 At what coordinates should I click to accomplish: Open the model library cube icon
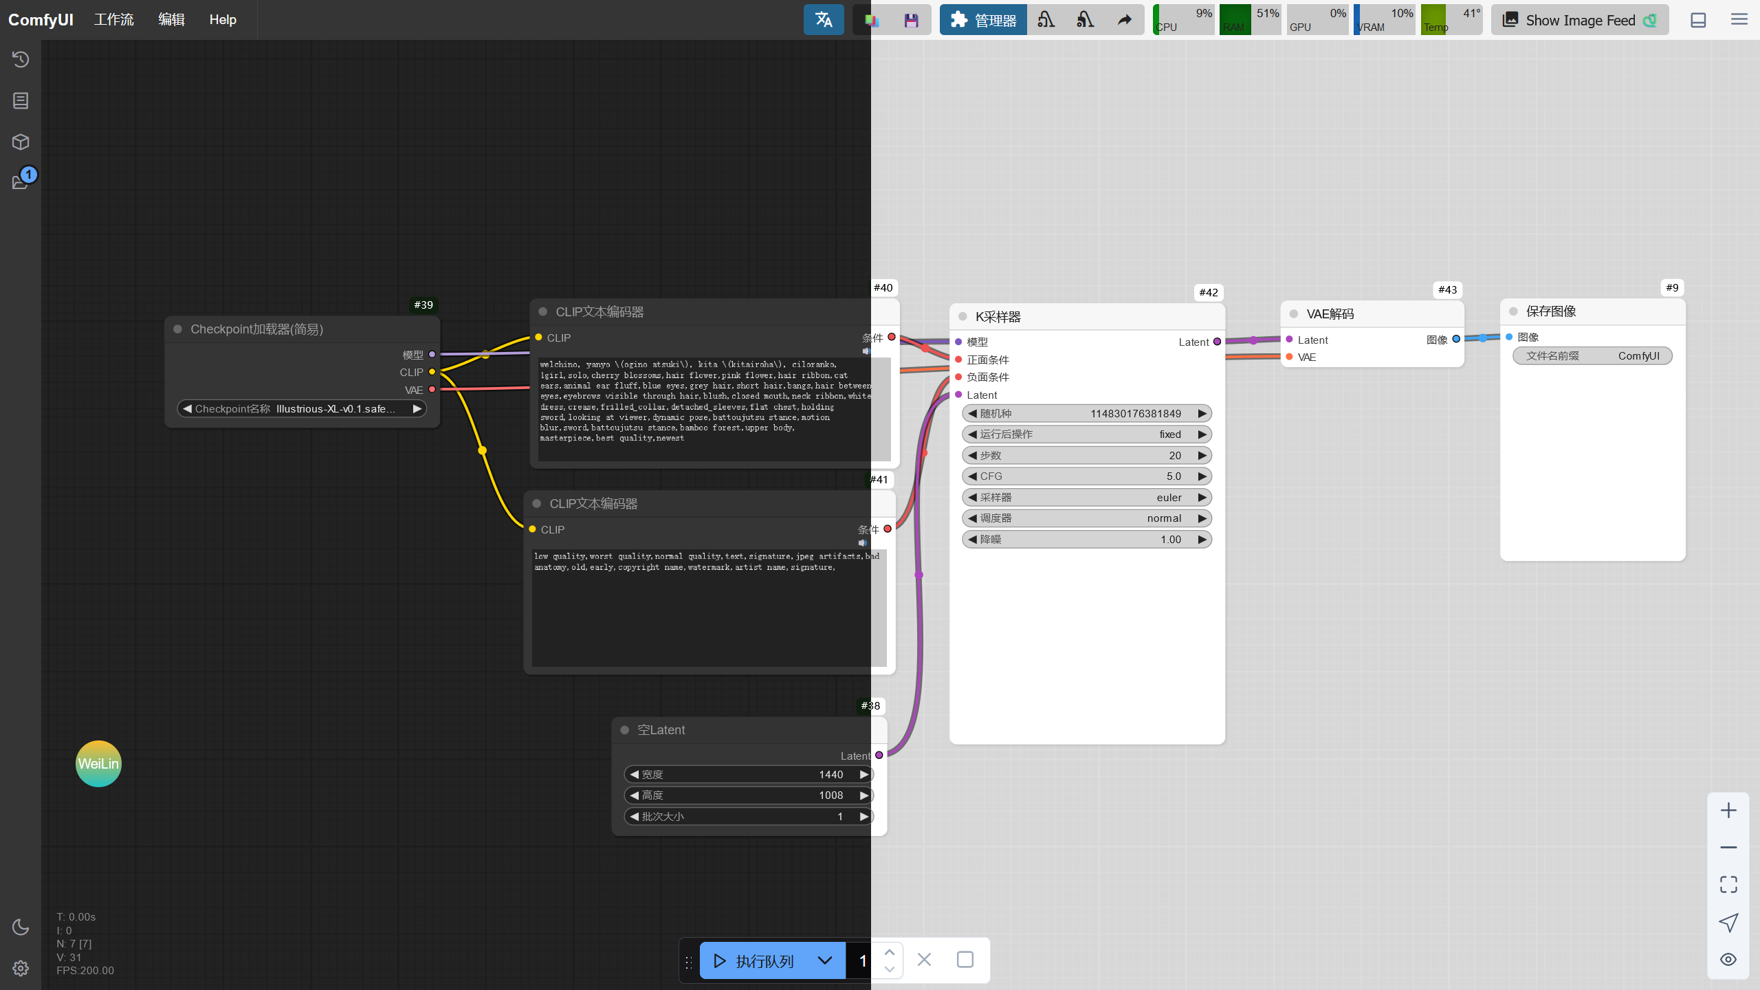pos(21,142)
